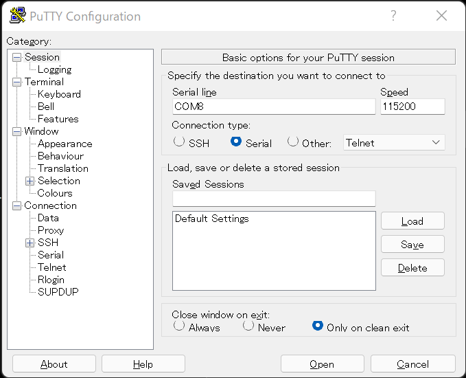
Task: Select the Serial category under Connection
Action: 51,255
